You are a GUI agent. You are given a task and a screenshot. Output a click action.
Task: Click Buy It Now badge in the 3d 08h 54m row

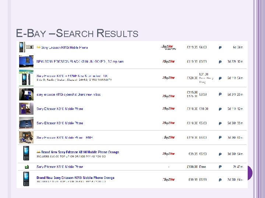point(169,154)
